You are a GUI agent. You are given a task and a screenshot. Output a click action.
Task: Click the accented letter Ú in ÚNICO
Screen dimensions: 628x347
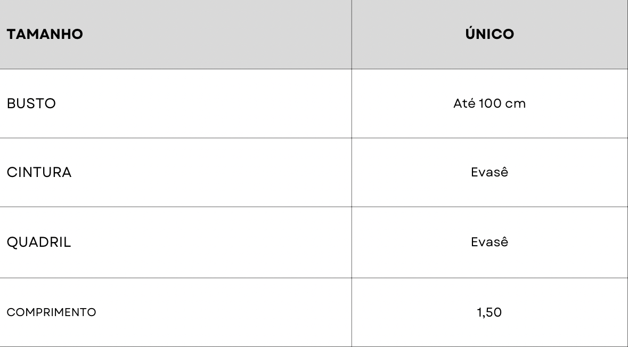click(x=470, y=35)
